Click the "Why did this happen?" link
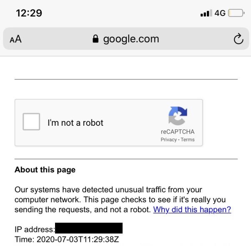The height and width of the screenshot is (246, 251). point(192,210)
